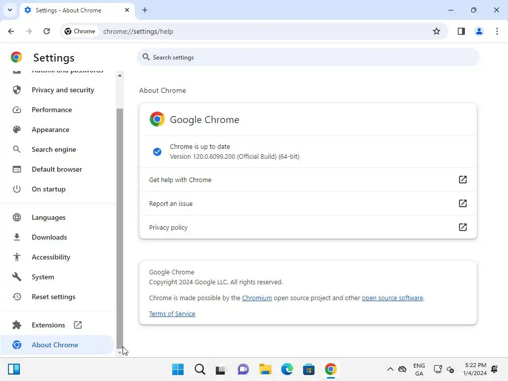The height and width of the screenshot is (381, 508).
Task: Open the tab search dropdown arrow
Action: 10,10
